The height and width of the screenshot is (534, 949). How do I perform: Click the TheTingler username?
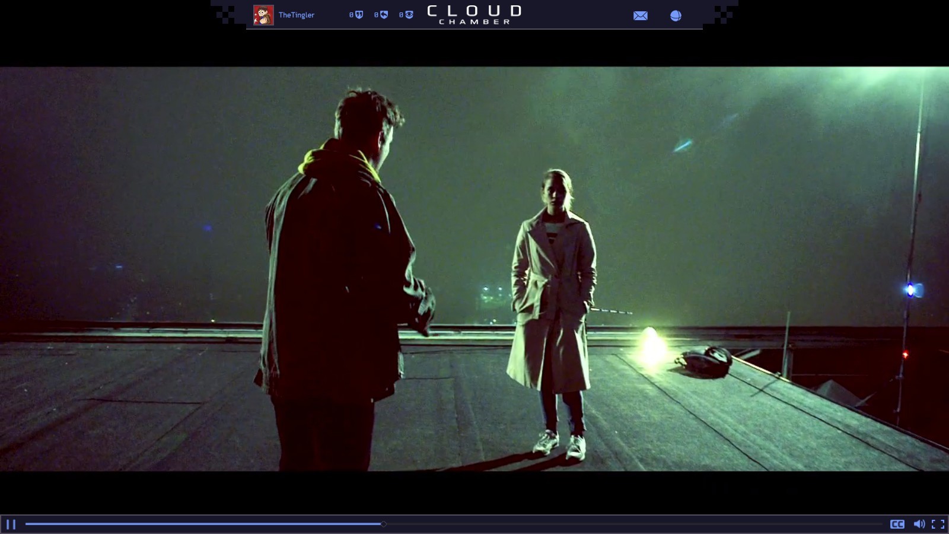pos(297,15)
